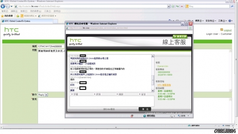Click the Internet Explorer icon in chat window title
238x134 pixels.
point(67,24)
